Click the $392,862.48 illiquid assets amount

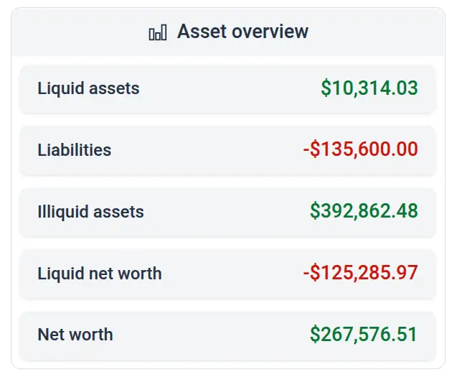coord(364,211)
